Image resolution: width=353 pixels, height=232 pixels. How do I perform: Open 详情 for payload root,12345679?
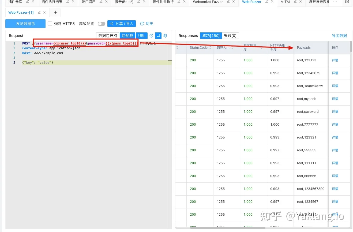(x=335, y=73)
